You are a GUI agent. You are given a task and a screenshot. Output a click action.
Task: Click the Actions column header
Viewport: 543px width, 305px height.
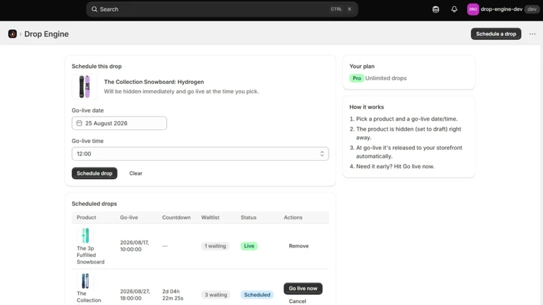pyautogui.click(x=293, y=218)
